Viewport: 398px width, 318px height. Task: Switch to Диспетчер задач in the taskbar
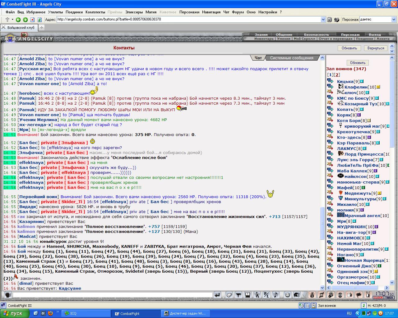186,313
